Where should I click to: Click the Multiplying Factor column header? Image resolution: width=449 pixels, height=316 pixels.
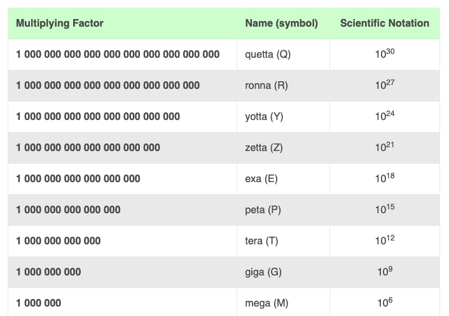(x=60, y=23)
